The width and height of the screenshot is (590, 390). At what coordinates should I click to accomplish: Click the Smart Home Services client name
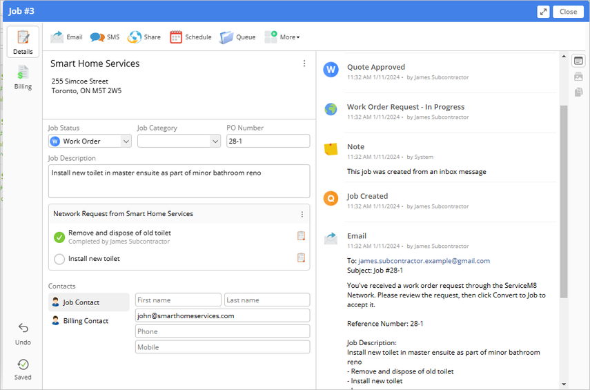coord(95,64)
